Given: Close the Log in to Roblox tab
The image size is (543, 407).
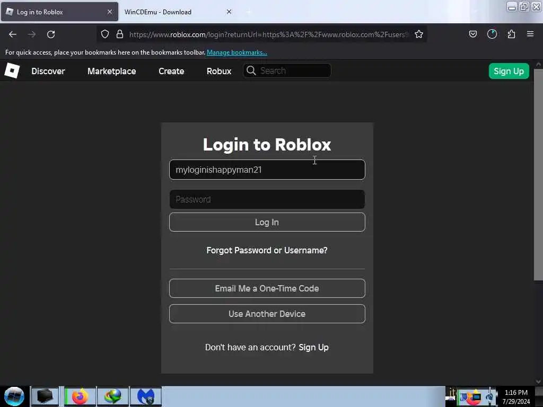Looking at the screenshot, I should 110,12.
